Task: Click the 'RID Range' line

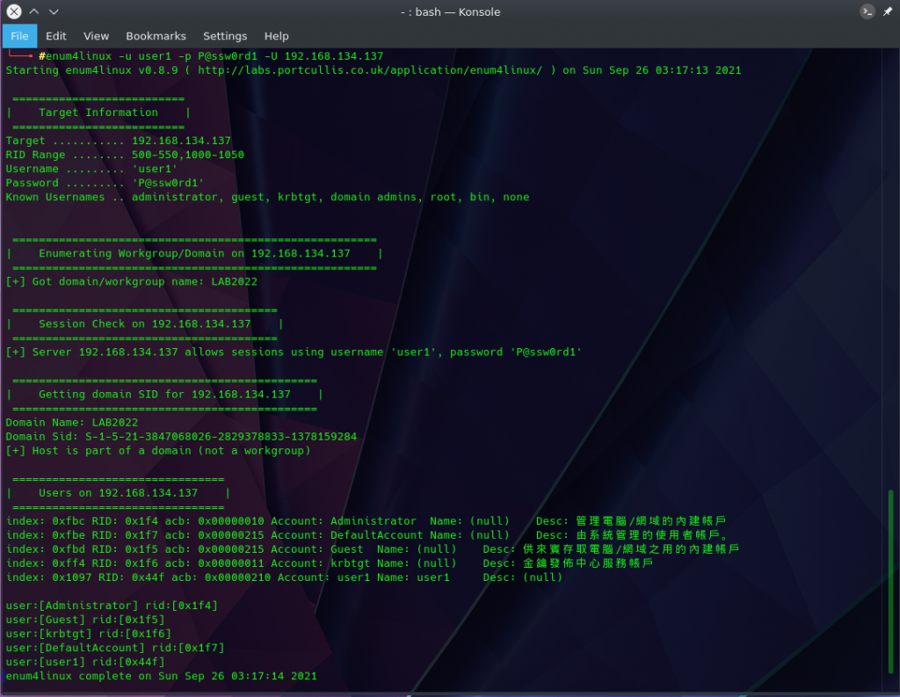Action: tap(125, 155)
